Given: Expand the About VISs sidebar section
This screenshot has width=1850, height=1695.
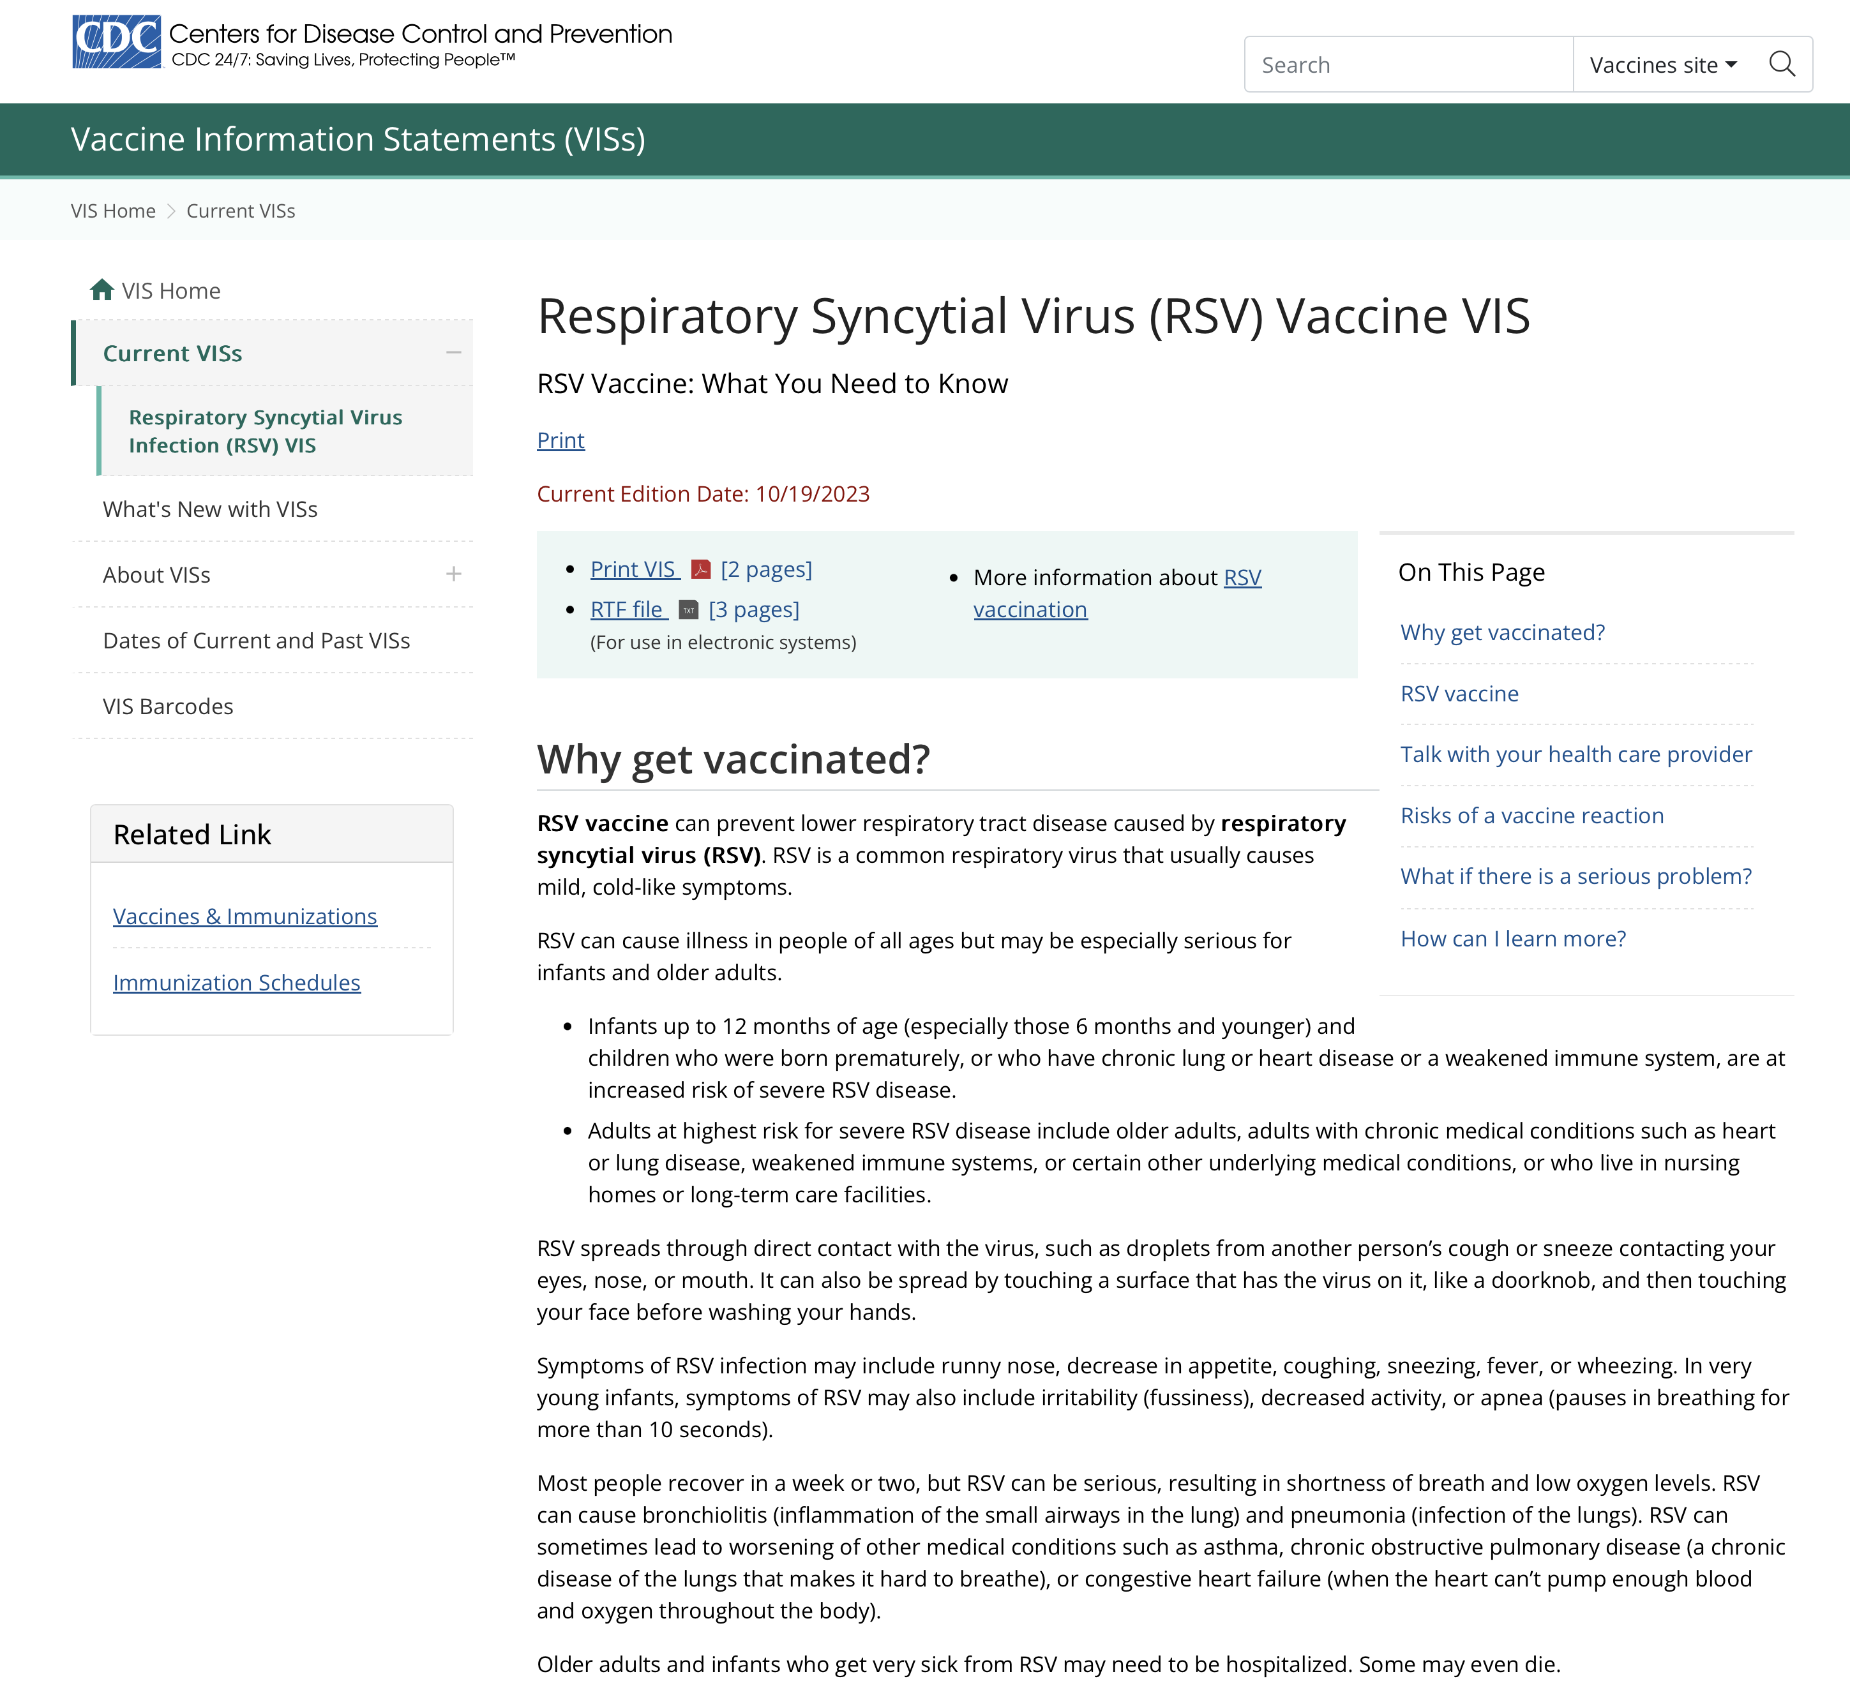Looking at the screenshot, I should click(453, 575).
